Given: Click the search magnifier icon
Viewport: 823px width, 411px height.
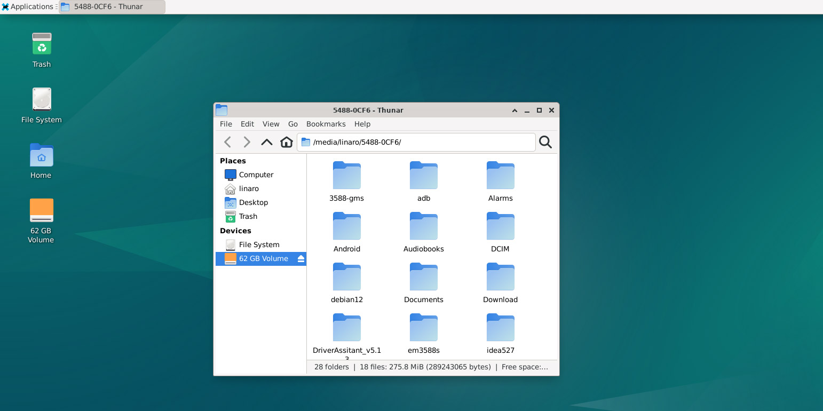Looking at the screenshot, I should (x=545, y=142).
